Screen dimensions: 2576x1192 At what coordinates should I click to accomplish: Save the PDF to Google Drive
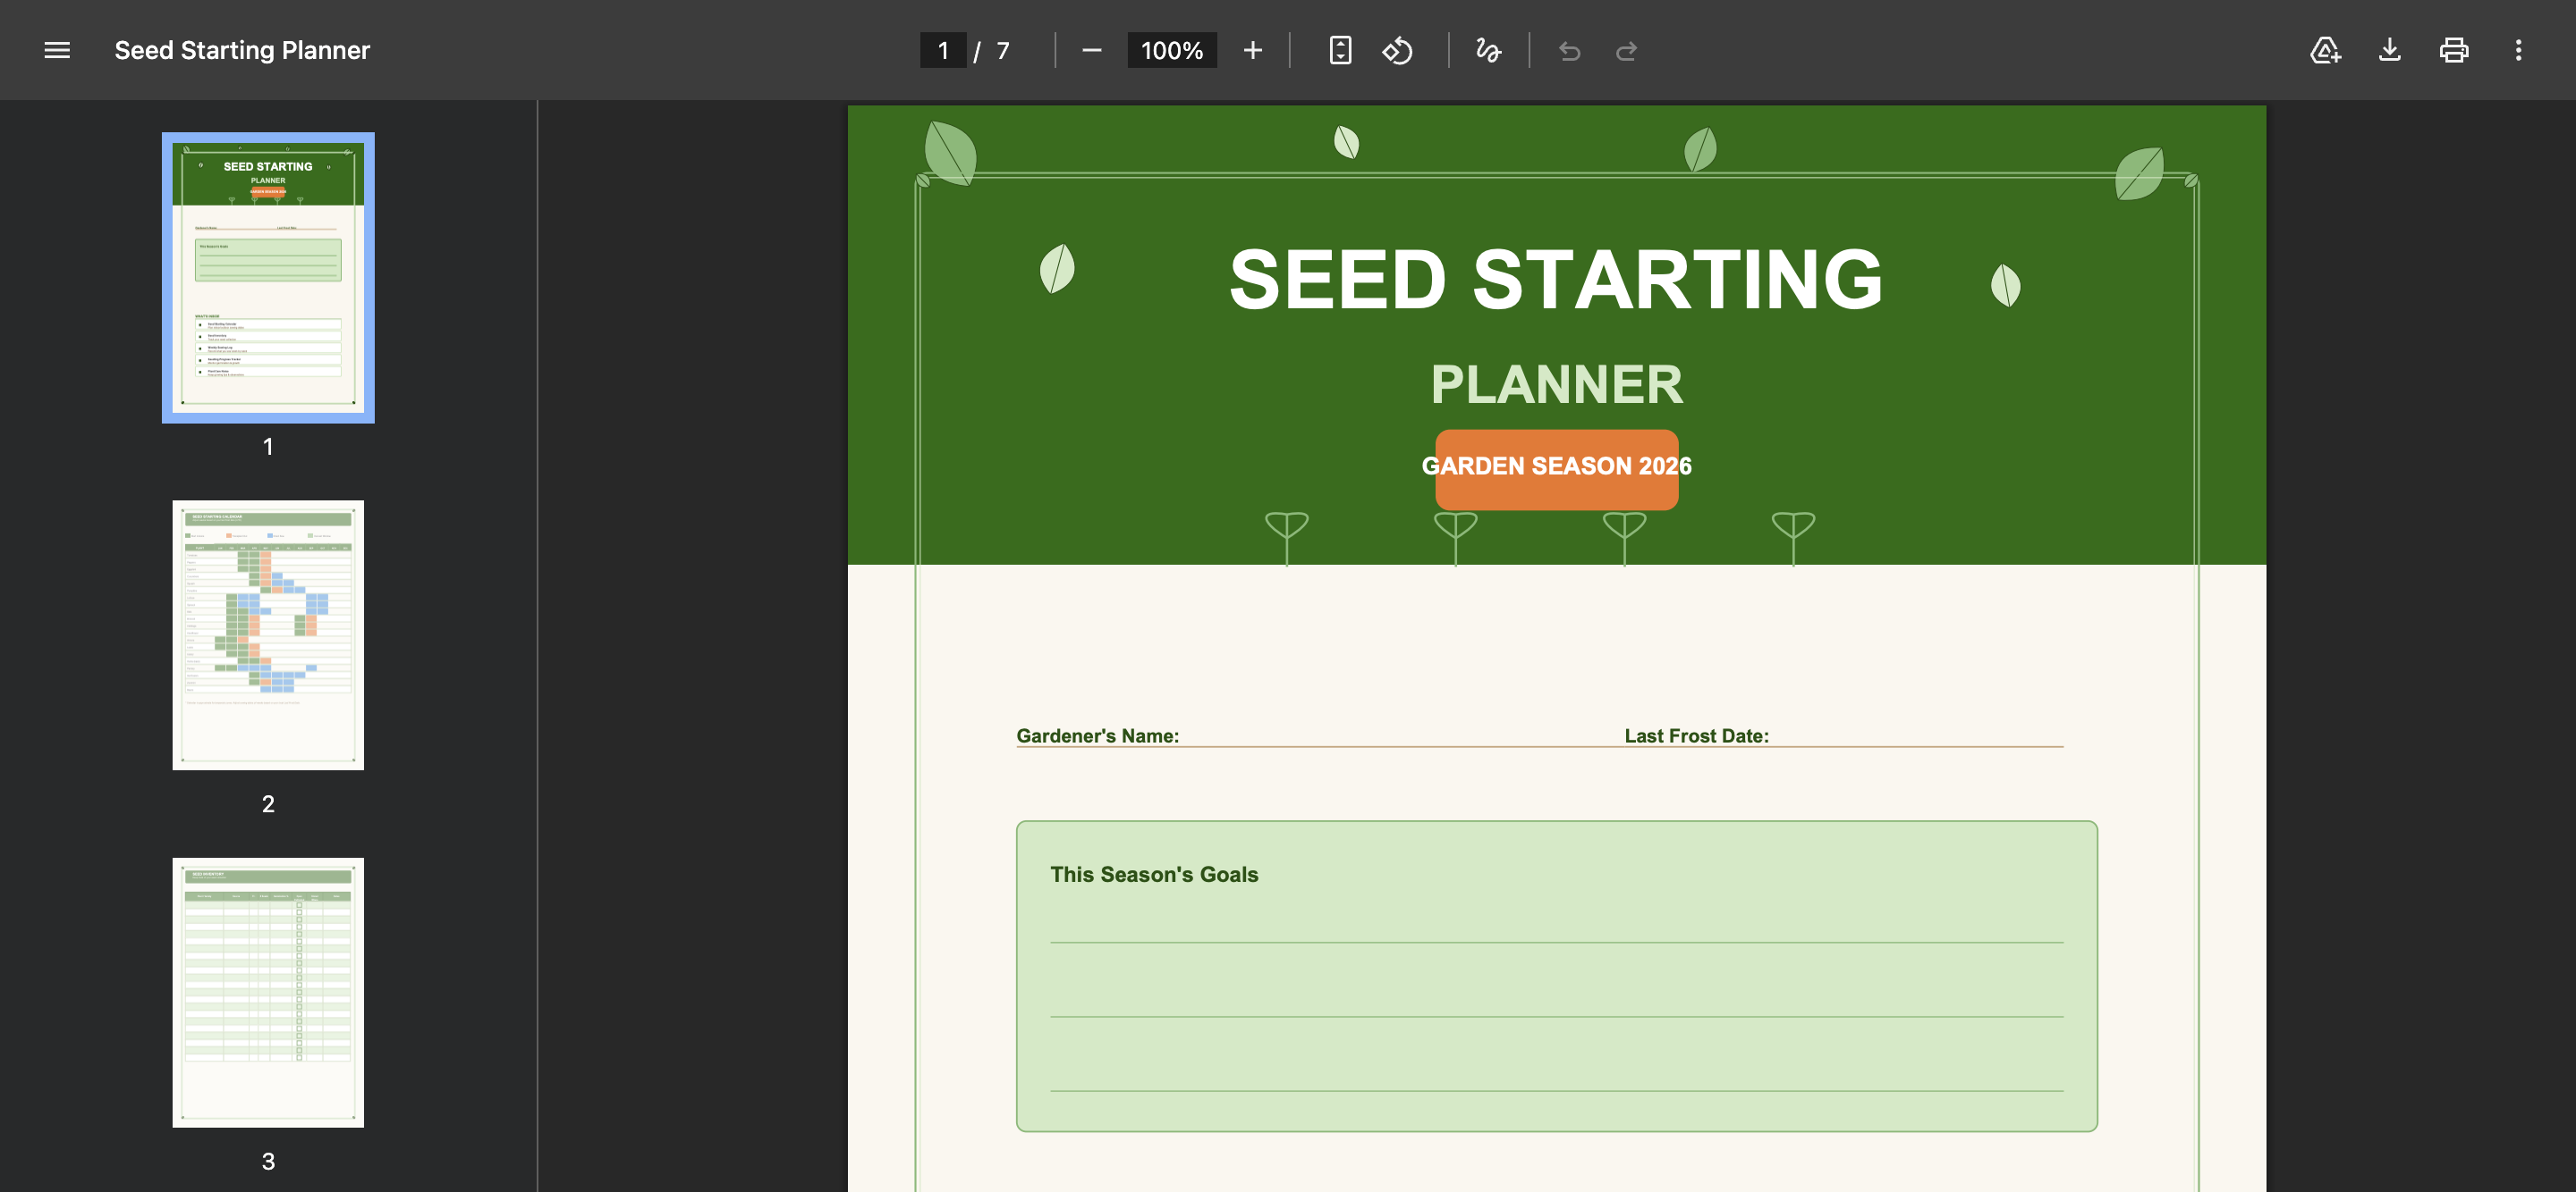click(2325, 50)
